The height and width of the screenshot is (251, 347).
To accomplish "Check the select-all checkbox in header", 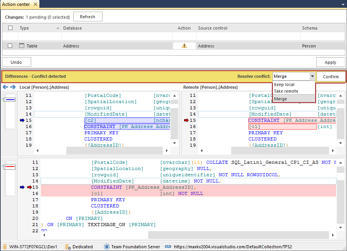I will [11, 28].
